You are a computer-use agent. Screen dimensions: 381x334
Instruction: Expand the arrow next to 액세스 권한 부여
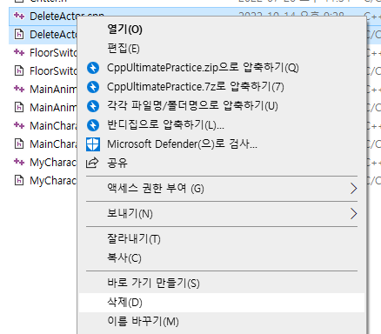point(353,189)
